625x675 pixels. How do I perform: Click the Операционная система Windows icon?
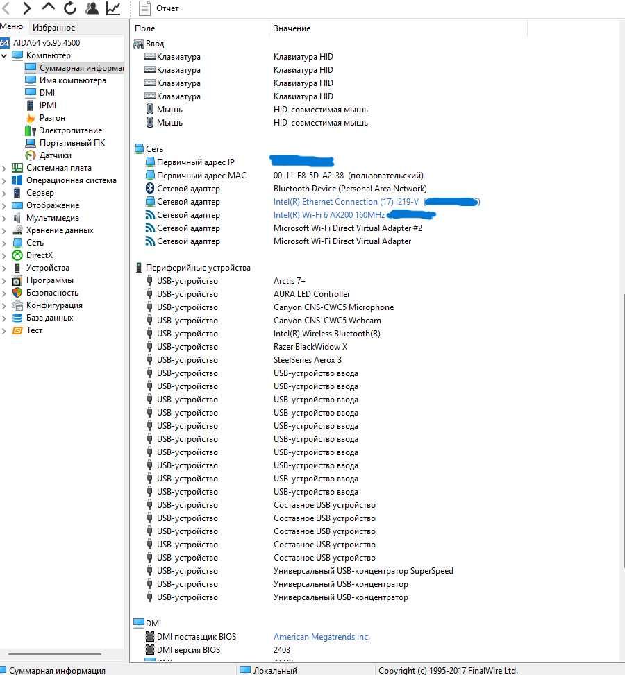pos(17,180)
